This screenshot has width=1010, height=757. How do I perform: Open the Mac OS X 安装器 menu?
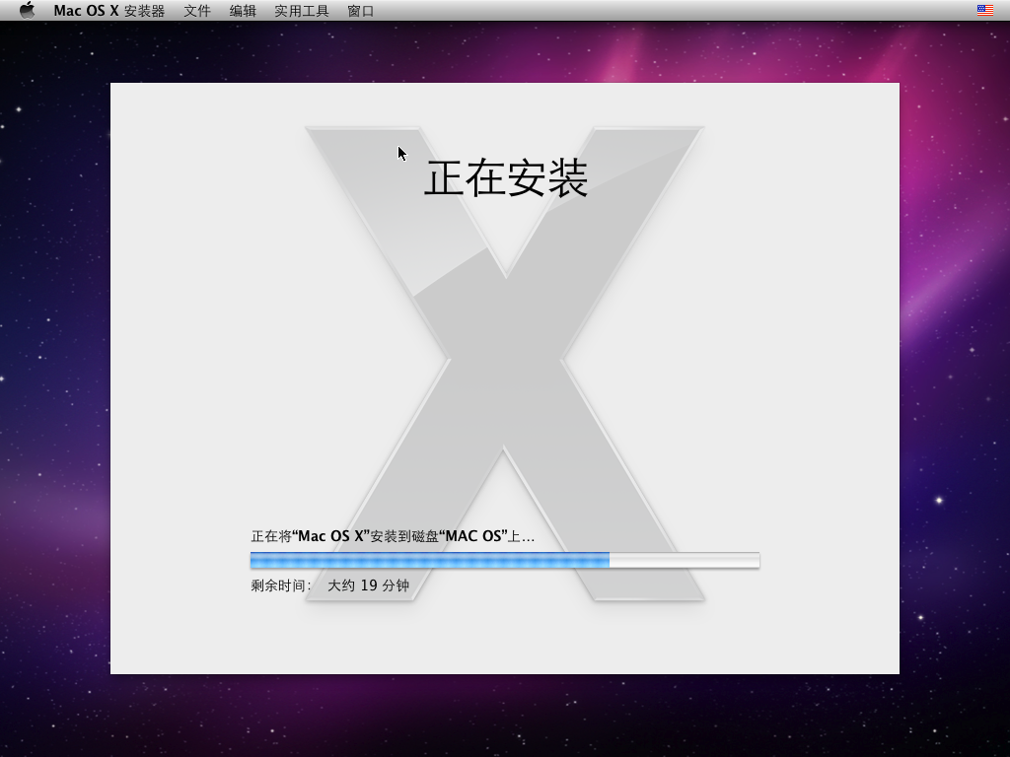[x=108, y=11]
